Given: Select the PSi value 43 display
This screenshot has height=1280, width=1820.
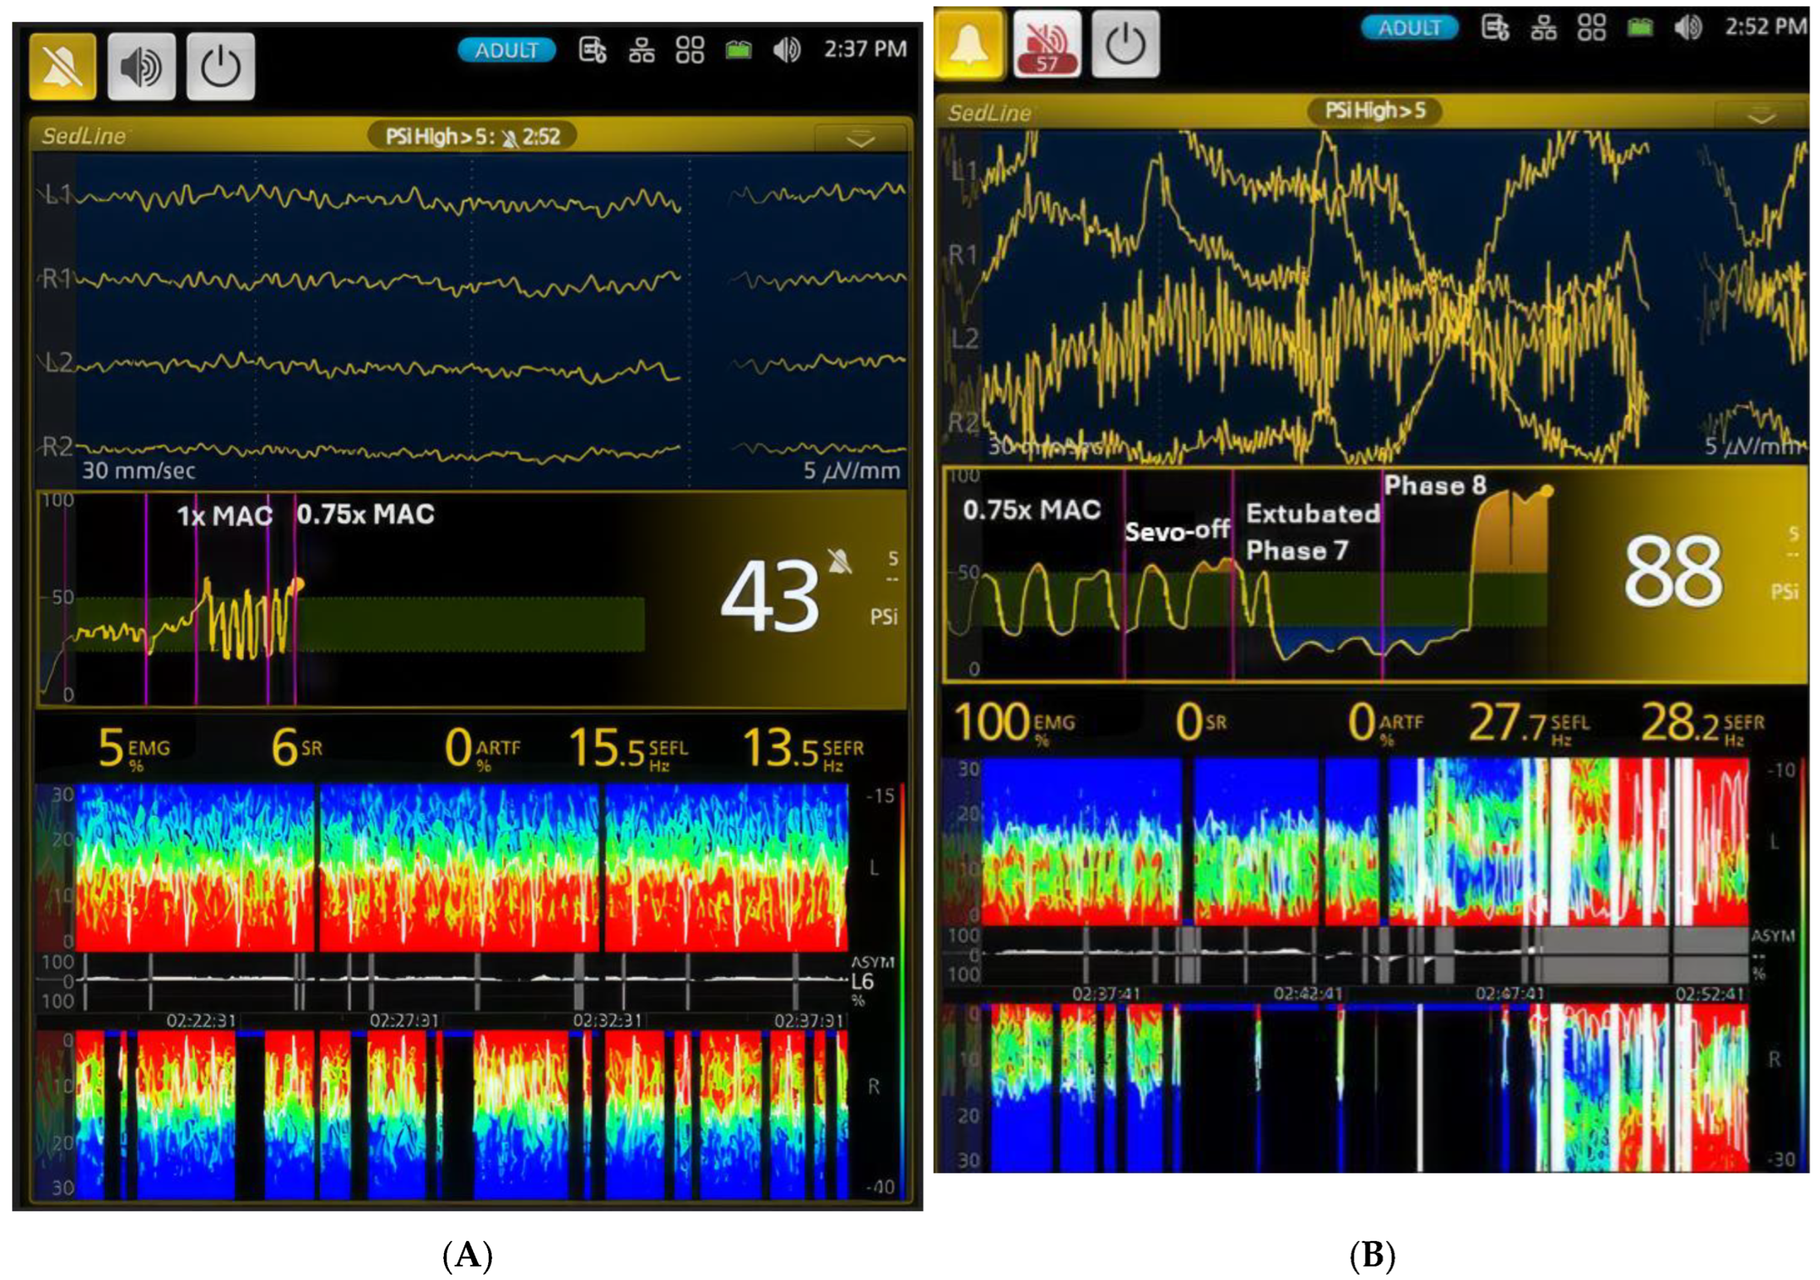Looking at the screenshot, I should [769, 597].
